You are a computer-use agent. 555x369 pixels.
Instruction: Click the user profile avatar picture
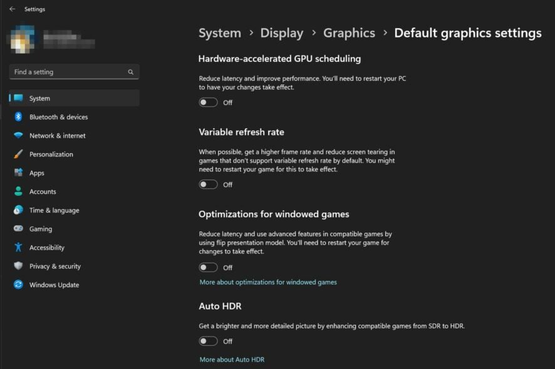point(23,39)
